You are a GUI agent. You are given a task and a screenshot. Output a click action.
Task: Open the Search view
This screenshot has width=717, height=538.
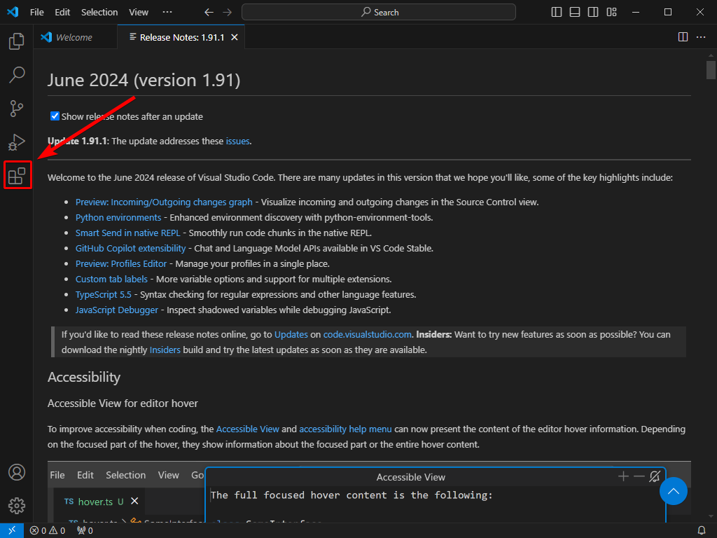[x=17, y=74]
